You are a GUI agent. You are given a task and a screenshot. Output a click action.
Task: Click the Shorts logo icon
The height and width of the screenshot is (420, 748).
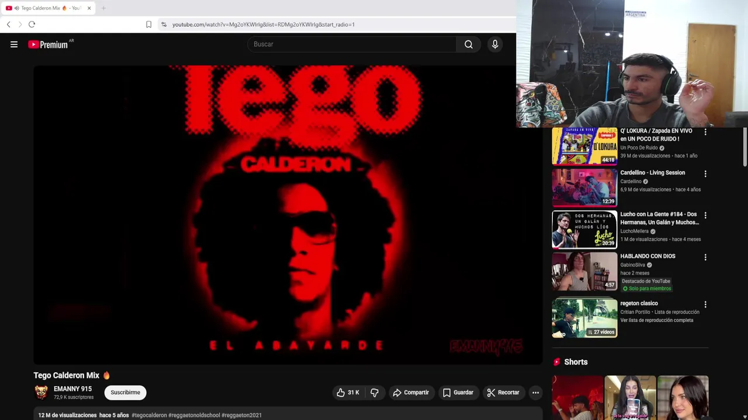point(557,362)
